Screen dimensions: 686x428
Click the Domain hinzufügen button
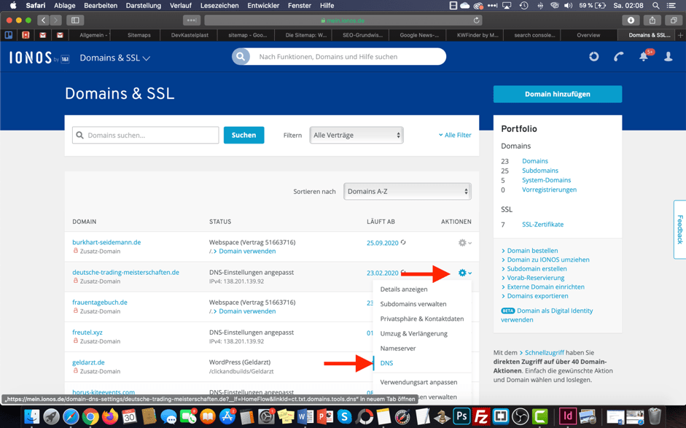coord(558,94)
